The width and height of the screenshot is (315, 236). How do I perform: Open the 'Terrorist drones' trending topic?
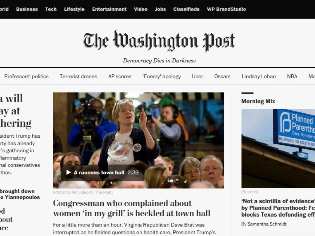tap(78, 77)
